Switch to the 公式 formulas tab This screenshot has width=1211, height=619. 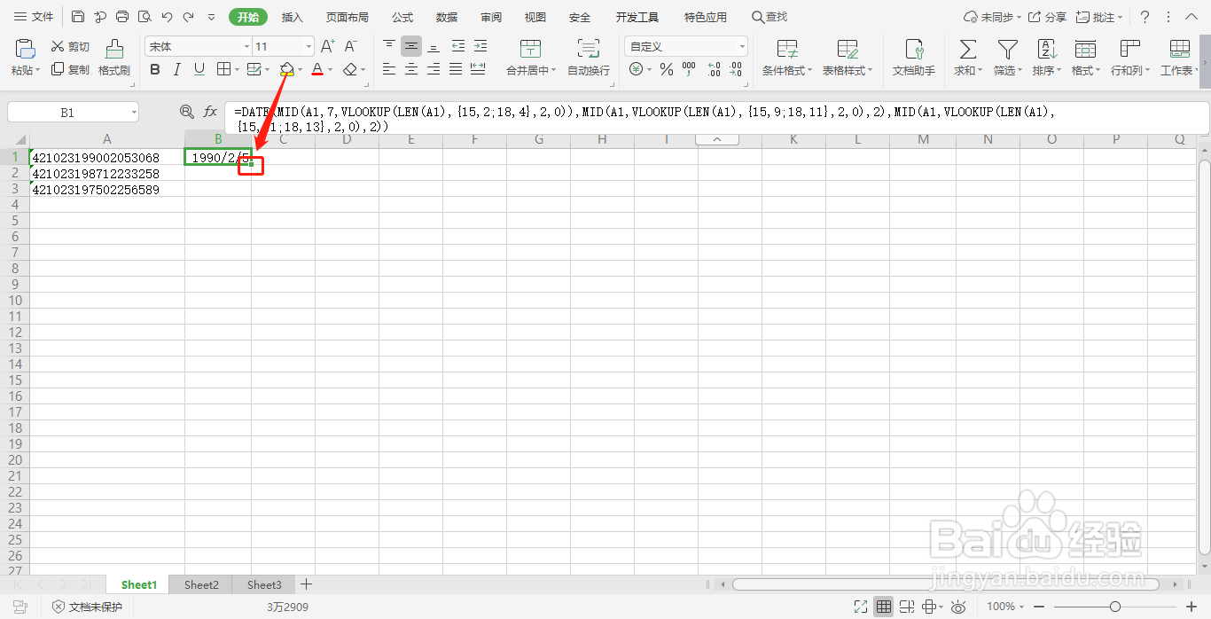coord(402,17)
